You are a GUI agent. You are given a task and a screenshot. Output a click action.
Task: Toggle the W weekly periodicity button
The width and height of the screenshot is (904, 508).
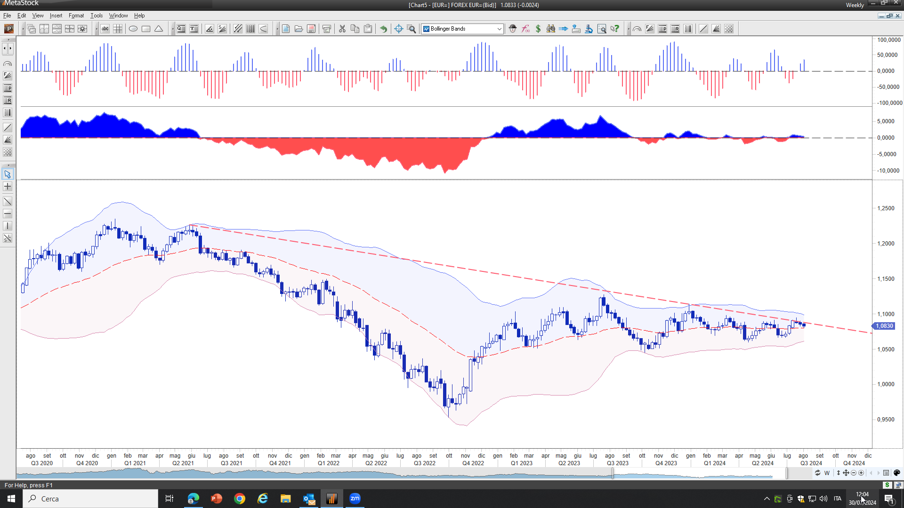[827, 473]
